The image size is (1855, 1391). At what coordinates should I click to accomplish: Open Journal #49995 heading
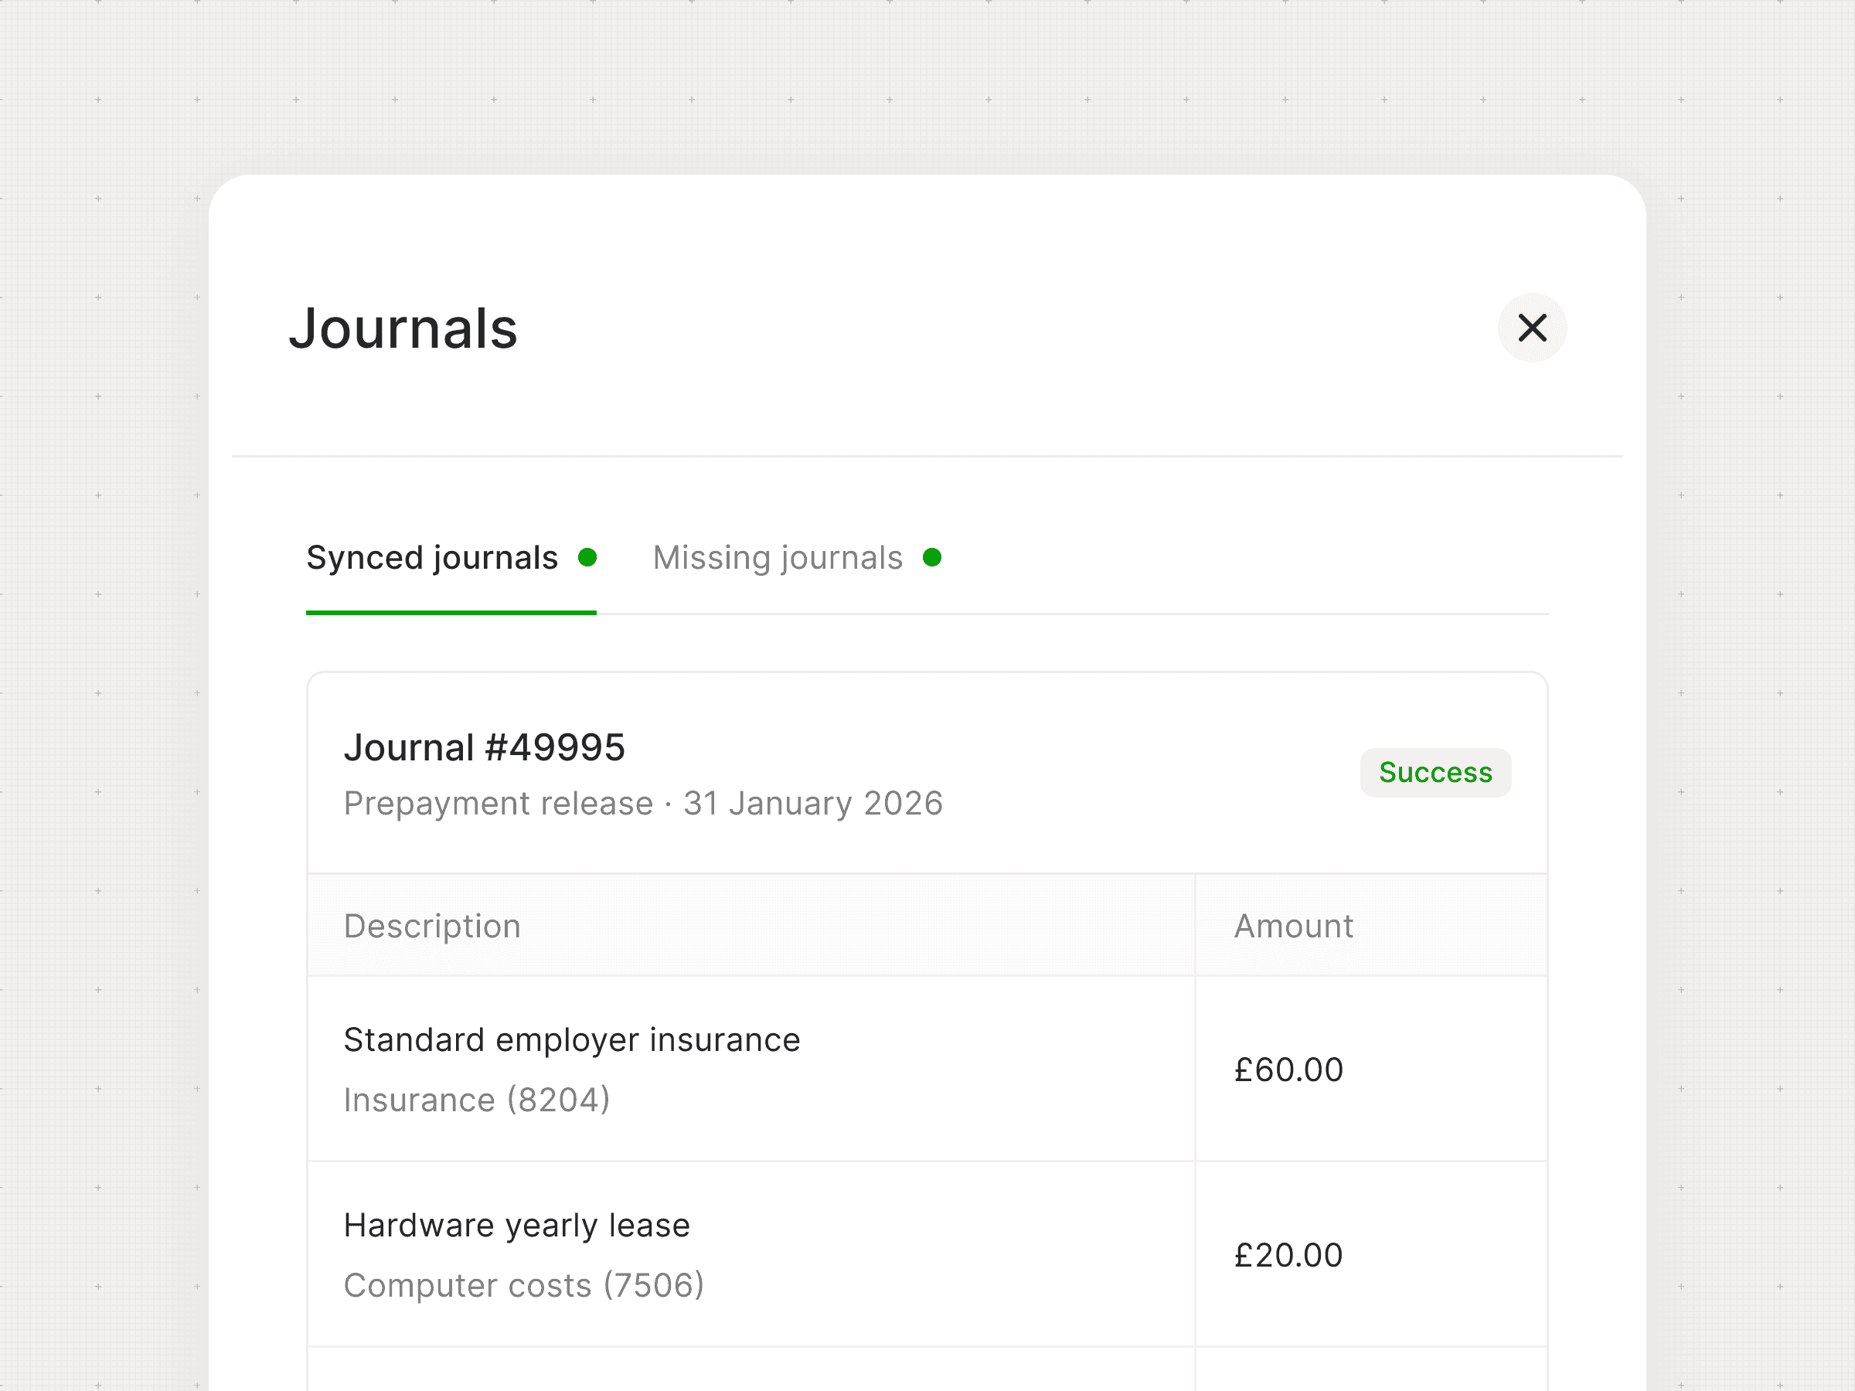coord(485,747)
